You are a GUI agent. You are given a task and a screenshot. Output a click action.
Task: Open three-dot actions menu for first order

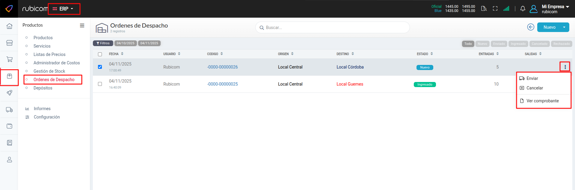pyautogui.click(x=565, y=67)
